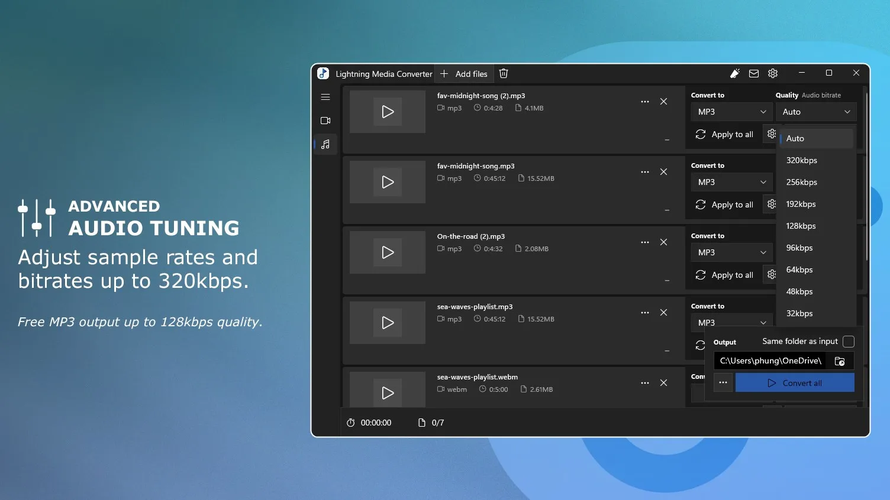The height and width of the screenshot is (500, 890).
Task: Play preview of On-the-road (2).mp3
Action: tap(388, 252)
